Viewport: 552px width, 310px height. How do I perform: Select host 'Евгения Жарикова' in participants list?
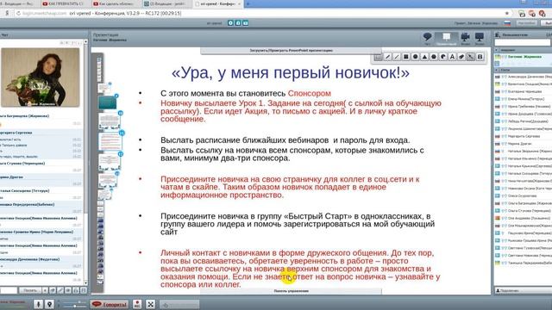pos(524,57)
